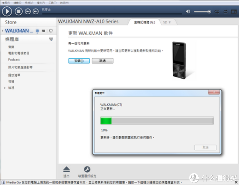Skip to the previous track
This screenshot has width=239, height=185.
click(x=28, y=12)
